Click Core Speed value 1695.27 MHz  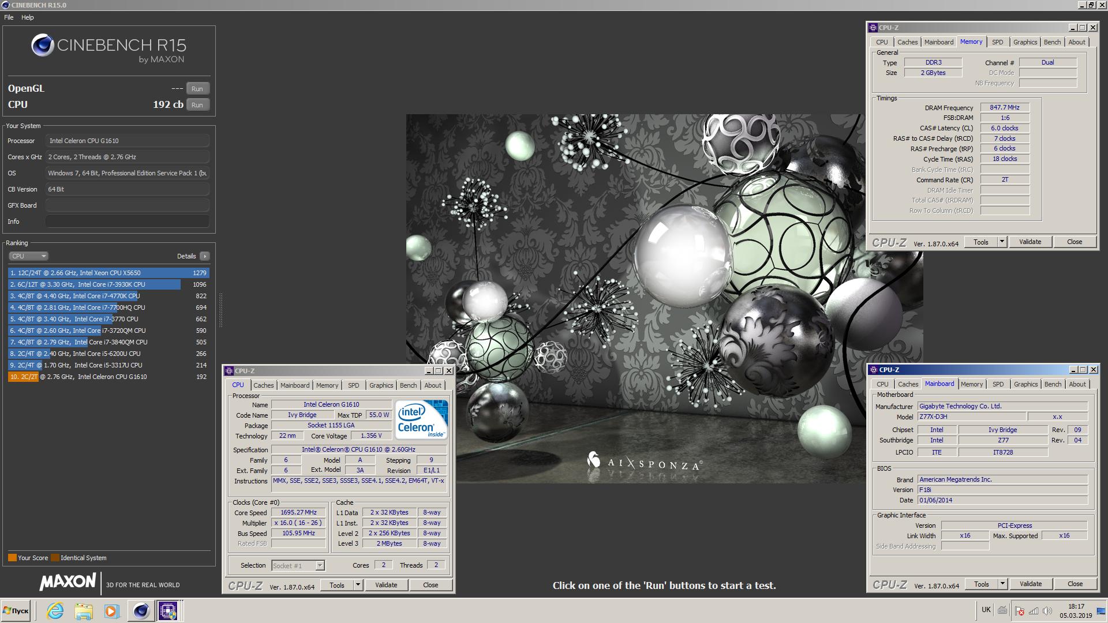(299, 513)
